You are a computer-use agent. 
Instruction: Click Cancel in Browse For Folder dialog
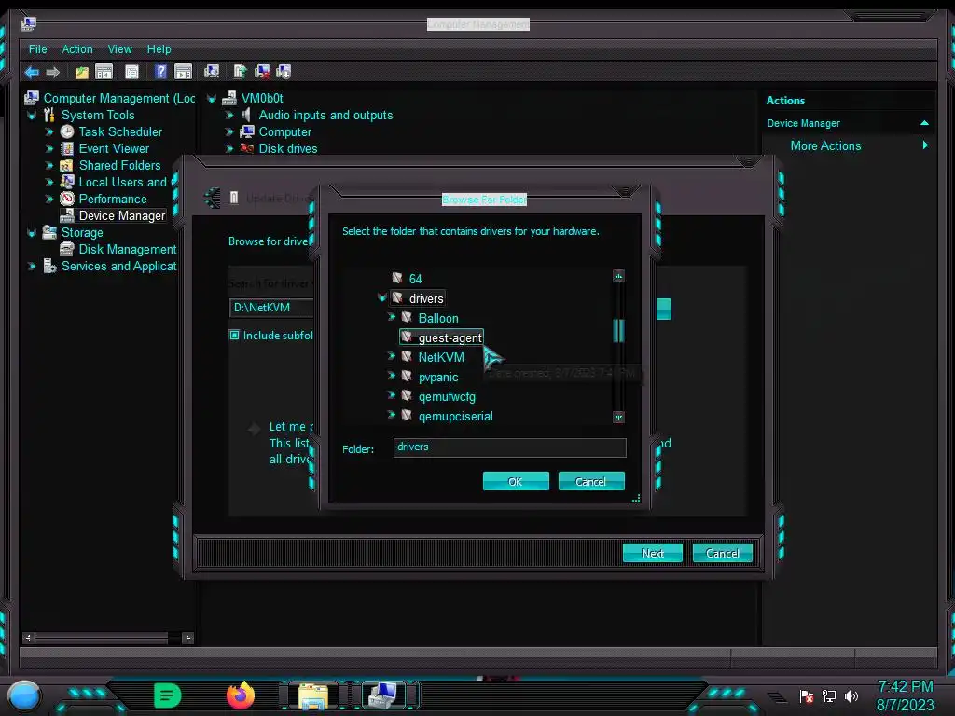tap(591, 481)
